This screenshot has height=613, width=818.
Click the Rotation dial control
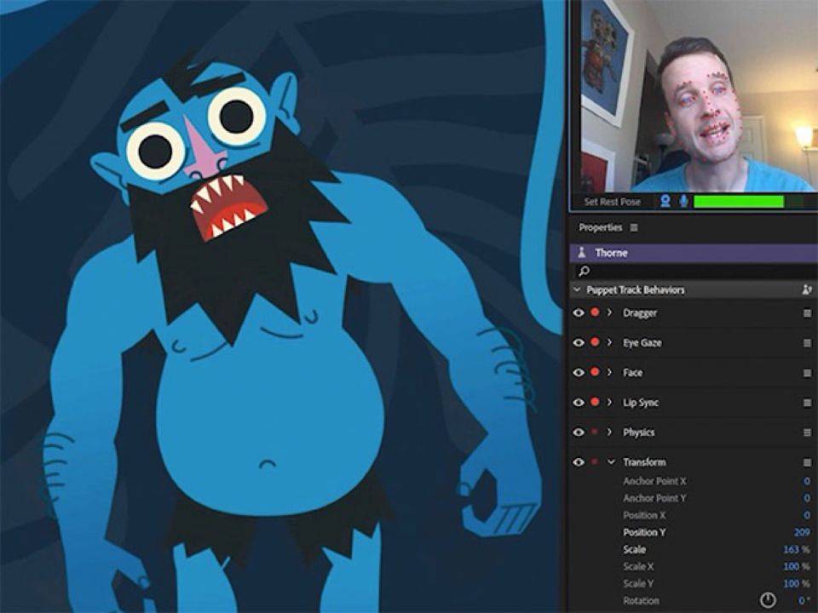click(x=768, y=600)
